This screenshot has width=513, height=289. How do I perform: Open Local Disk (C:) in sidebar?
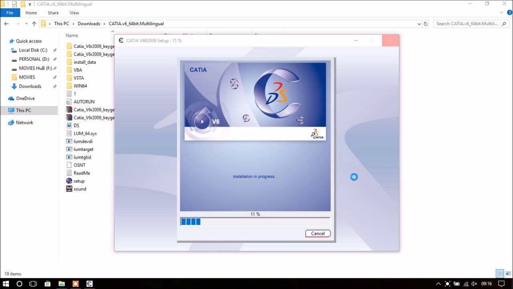pyautogui.click(x=33, y=50)
